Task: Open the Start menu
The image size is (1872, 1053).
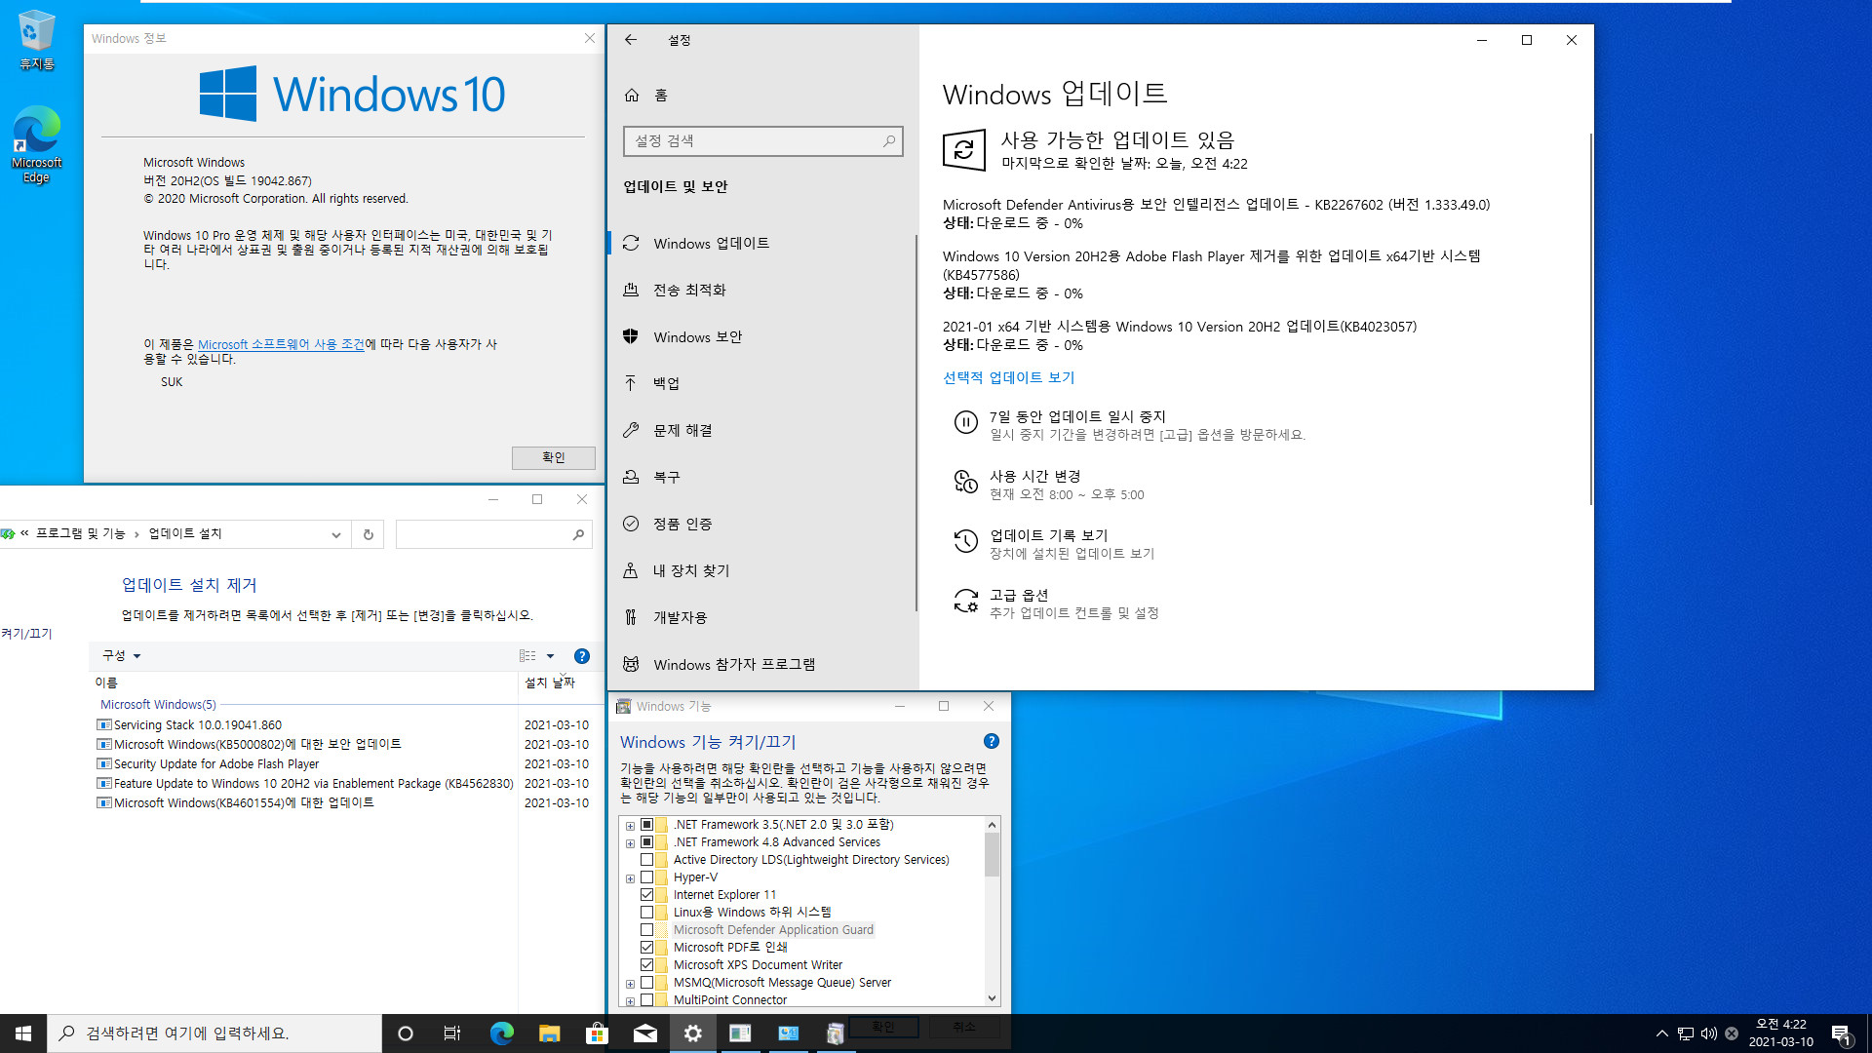Action: 23,1033
